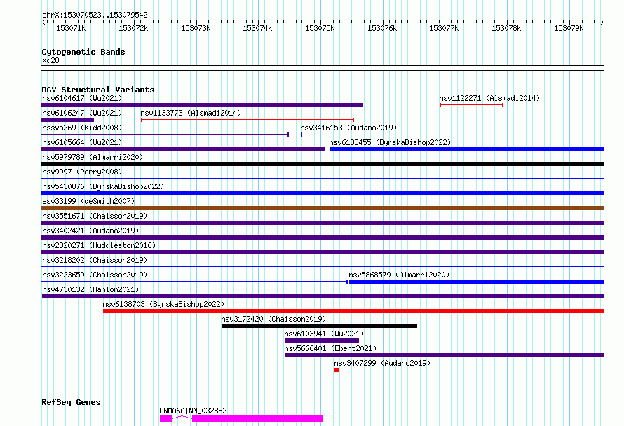Click the 153079k ruler tick label
This screenshot has height=426, width=624.
pyautogui.click(x=569, y=28)
